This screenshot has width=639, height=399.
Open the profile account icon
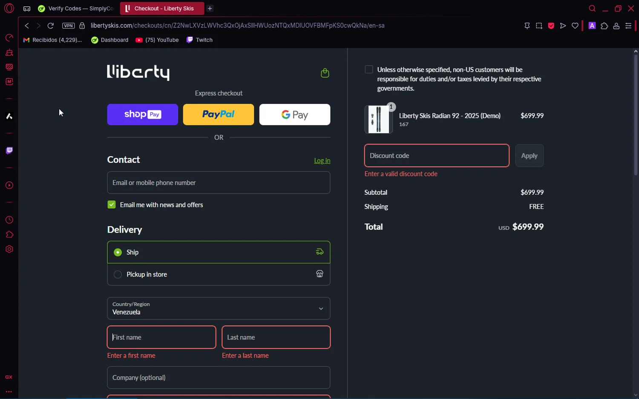click(616, 26)
